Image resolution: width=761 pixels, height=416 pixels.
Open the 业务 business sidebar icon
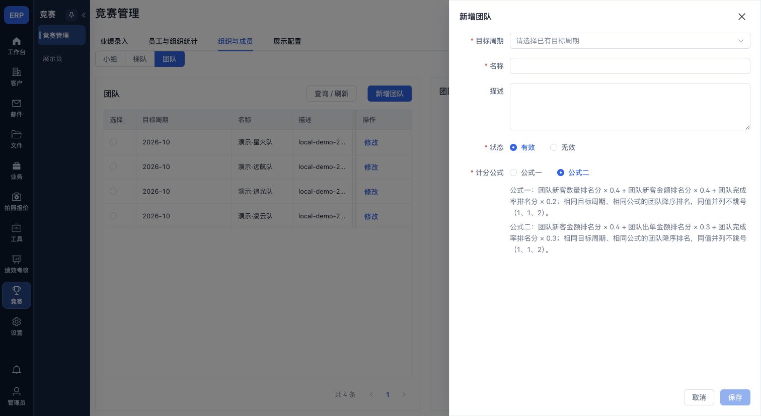click(17, 171)
